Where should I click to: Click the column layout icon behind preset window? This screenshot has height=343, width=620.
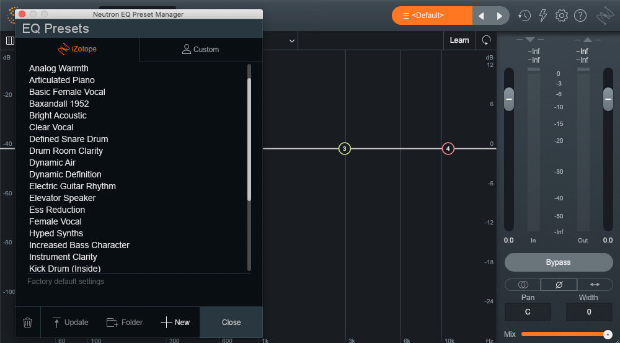coord(10,40)
